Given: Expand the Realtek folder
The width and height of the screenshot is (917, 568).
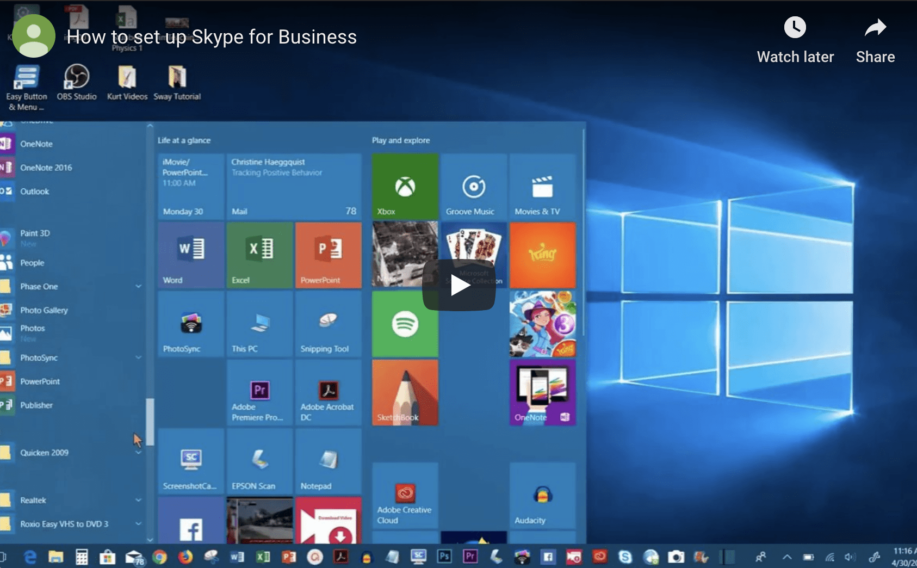Looking at the screenshot, I should pyautogui.click(x=138, y=500).
